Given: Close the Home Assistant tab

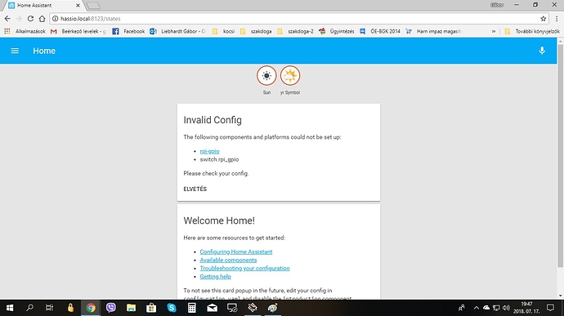Looking at the screenshot, I should [x=78, y=6].
